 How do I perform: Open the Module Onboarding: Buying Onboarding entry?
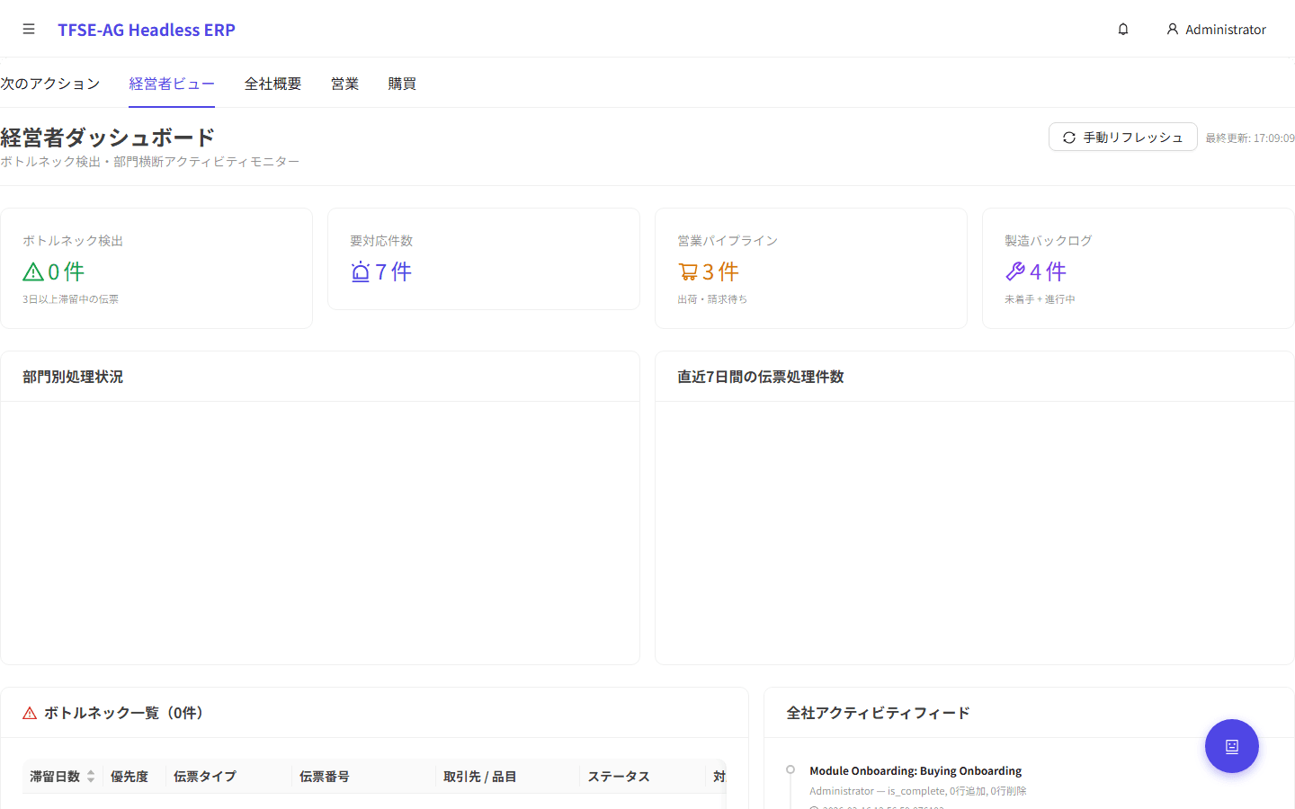(x=915, y=770)
